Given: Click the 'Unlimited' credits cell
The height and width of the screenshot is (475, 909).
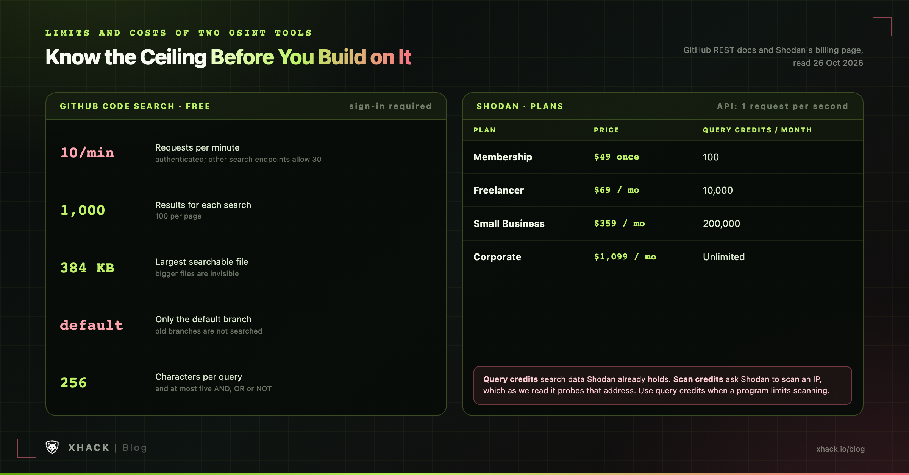Looking at the screenshot, I should pos(724,257).
